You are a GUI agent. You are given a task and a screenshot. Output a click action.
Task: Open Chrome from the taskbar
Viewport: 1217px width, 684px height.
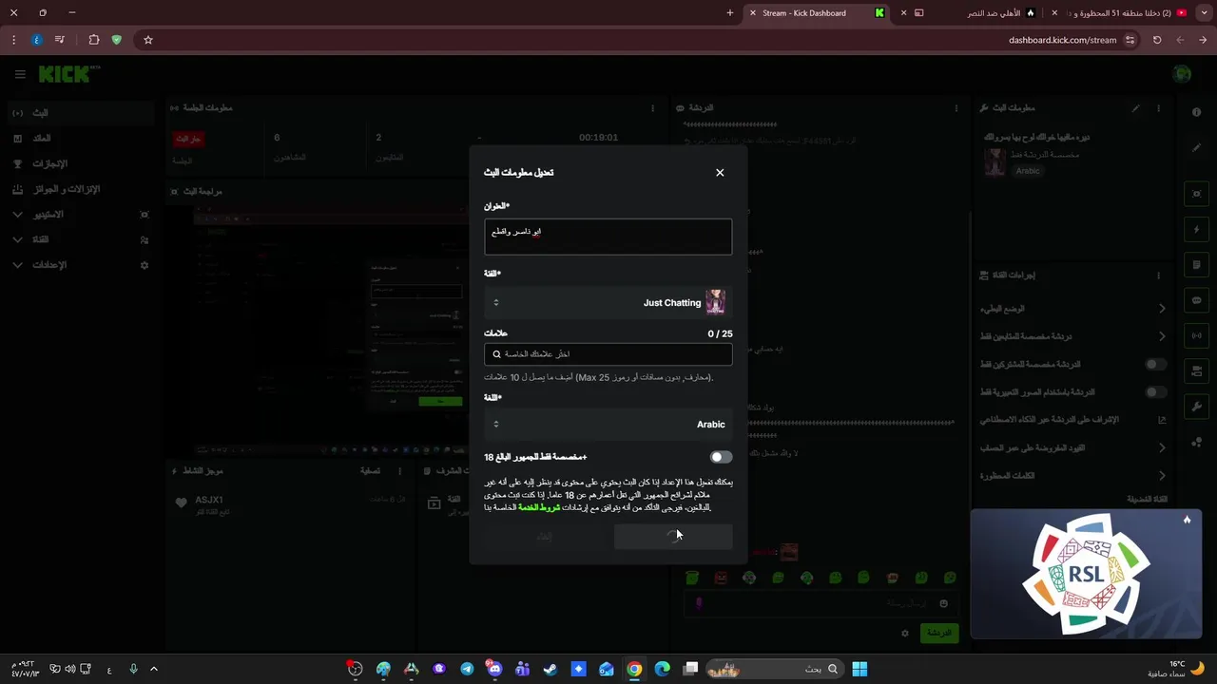634,669
